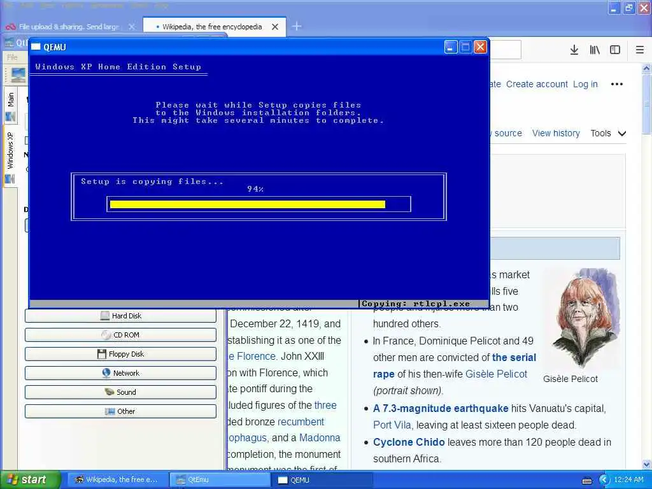Image resolution: width=652 pixels, height=489 pixels.
Task: Click the Main tab's machine icon
Action: click(x=10, y=117)
